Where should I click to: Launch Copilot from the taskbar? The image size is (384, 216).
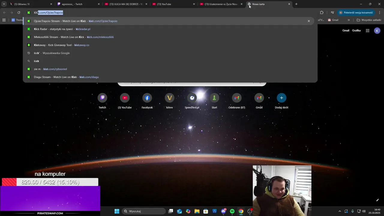(x=188, y=211)
